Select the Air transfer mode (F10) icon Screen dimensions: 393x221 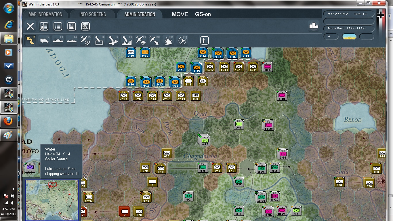coord(154,40)
